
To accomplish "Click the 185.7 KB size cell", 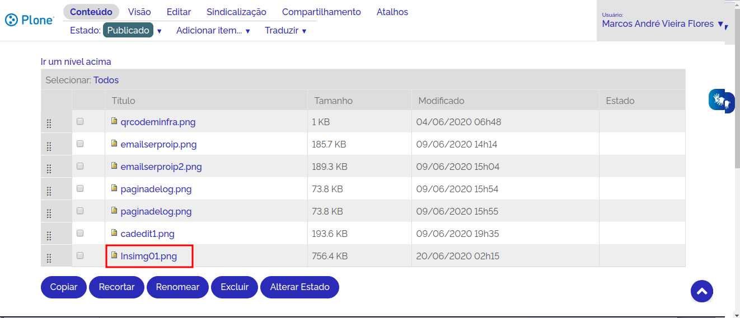I will click(x=359, y=144).
